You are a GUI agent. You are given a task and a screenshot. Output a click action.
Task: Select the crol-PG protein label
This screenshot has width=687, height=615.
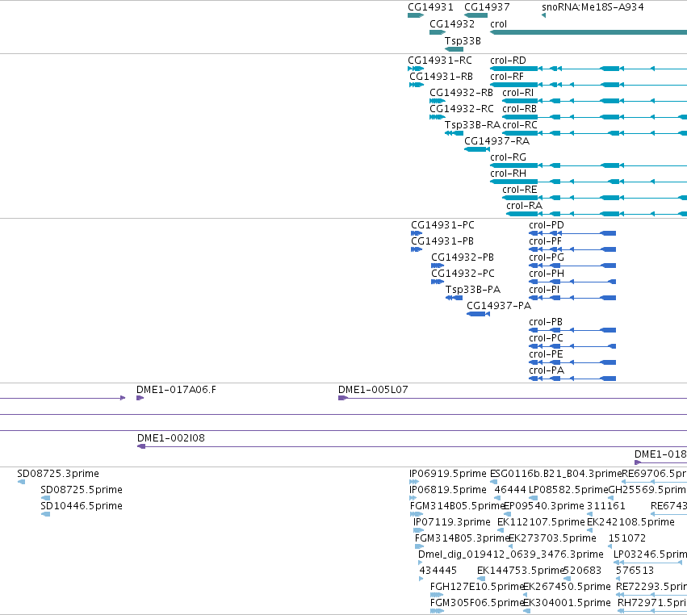pyautogui.click(x=547, y=257)
